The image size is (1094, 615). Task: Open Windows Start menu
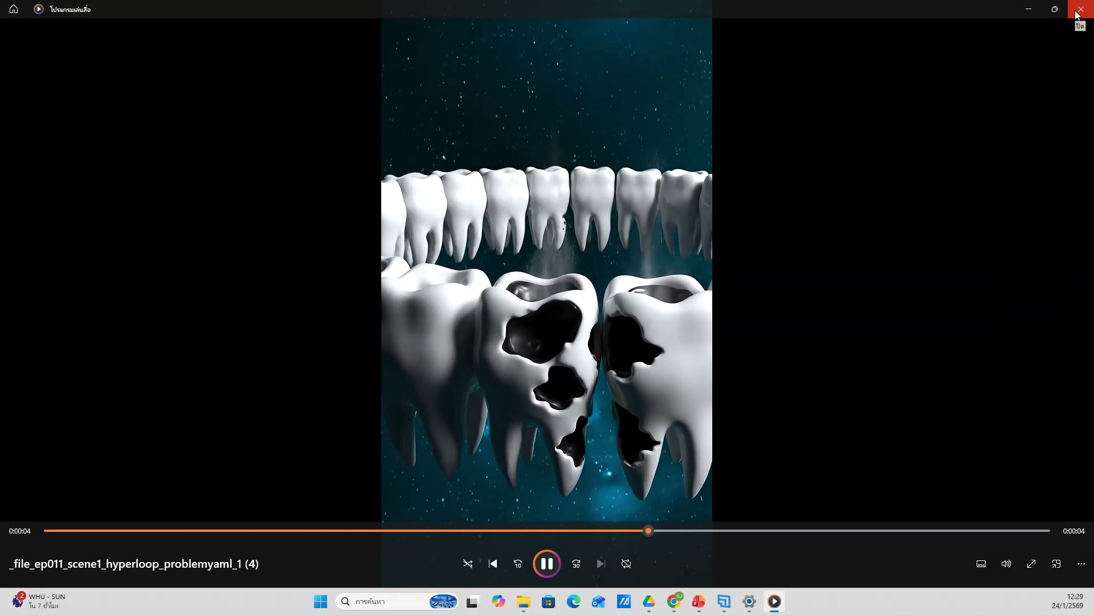[321, 601]
